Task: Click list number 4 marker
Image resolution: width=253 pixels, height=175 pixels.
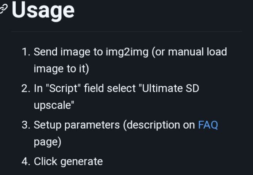Action: [x=26, y=161]
